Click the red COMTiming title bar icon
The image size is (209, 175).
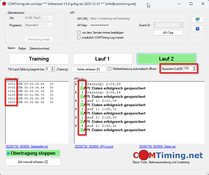(4, 4)
